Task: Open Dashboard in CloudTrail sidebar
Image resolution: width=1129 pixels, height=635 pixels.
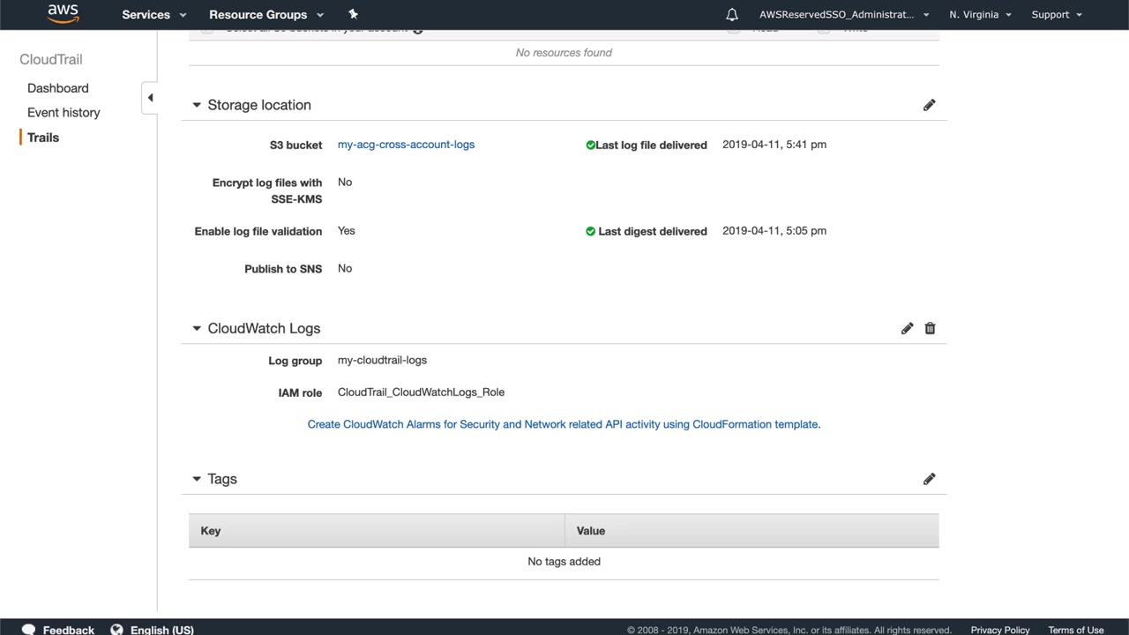Action: point(58,88)
